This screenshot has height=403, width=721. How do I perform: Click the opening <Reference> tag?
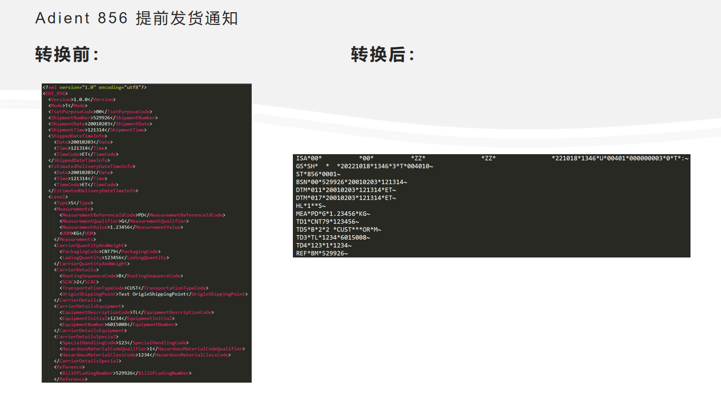pos(69,367)
